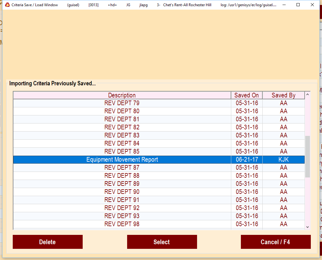The width and height of the screenshot is (322, 260).
Task: Click the 06-21-17 saved date cell
Action: [x=247, y=159]
